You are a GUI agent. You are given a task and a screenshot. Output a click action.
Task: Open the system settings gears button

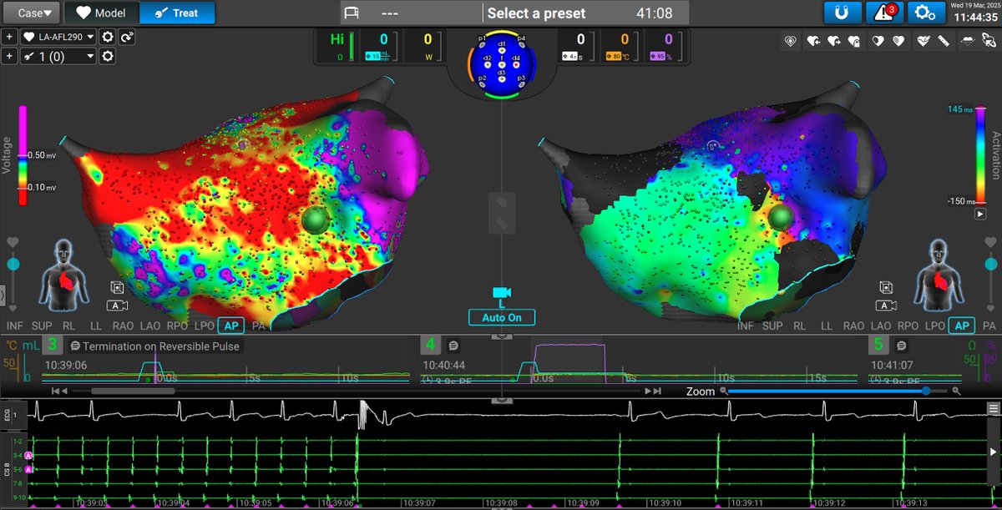(x=924, y=13)
